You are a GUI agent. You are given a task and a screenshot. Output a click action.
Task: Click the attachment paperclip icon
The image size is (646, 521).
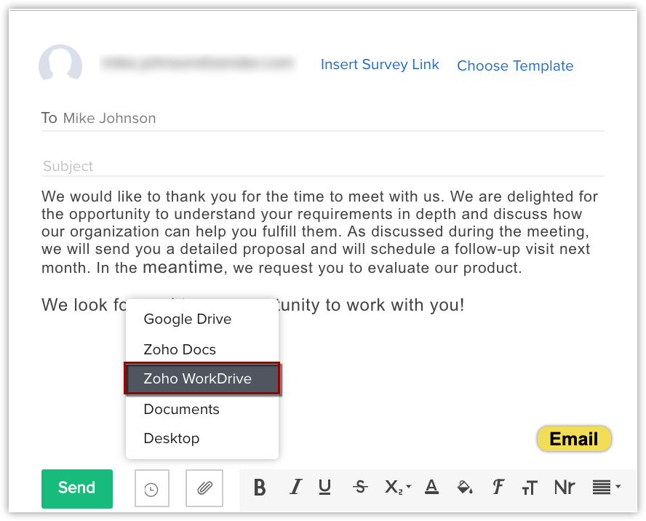[x=204, y=488]
